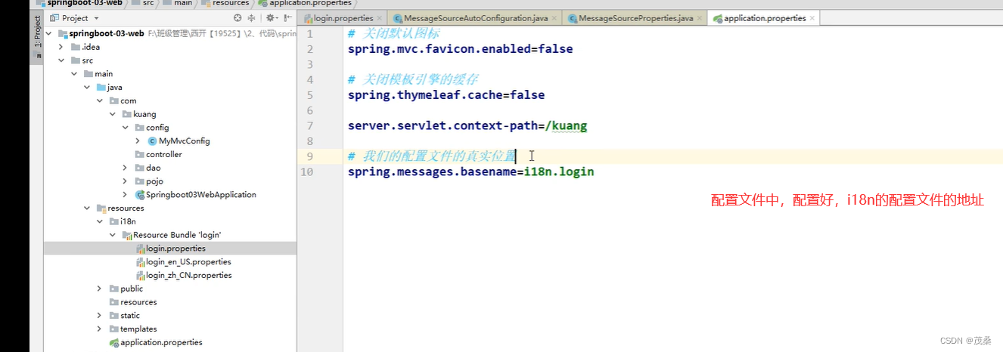Collapse the com package arrow
The image size is (1003, 352).
pos(100,100)
